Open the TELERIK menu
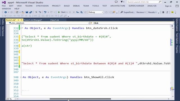 (x=29, y=6)
